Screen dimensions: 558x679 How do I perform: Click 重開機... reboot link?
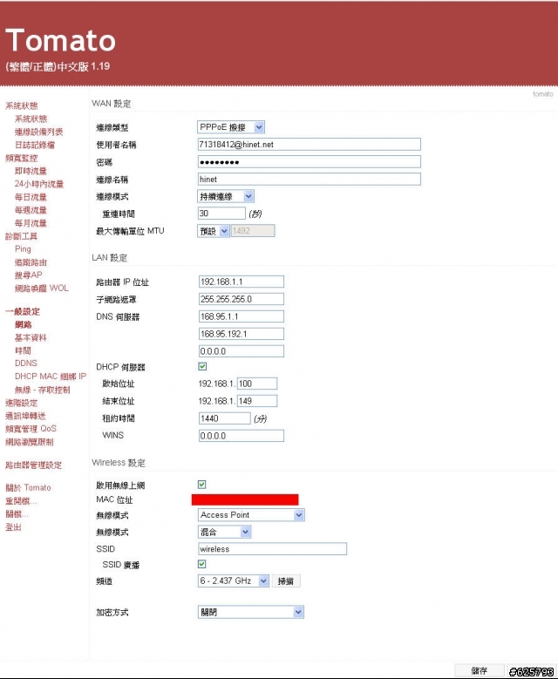click(21, 501)
